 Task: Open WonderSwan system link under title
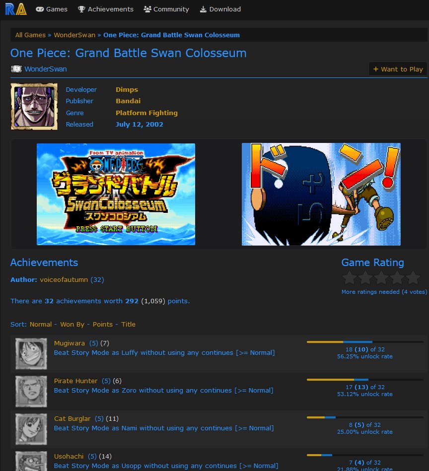pos(46,69)
